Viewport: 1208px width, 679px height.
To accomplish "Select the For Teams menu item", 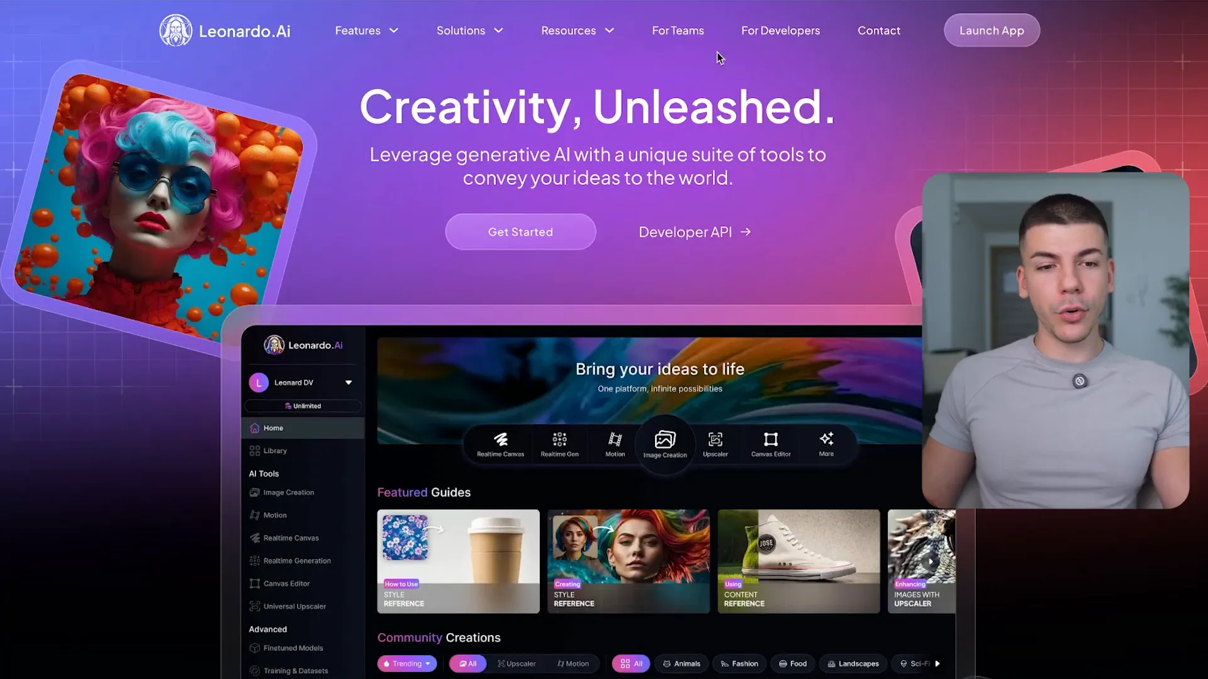I will tap(678, 31).
